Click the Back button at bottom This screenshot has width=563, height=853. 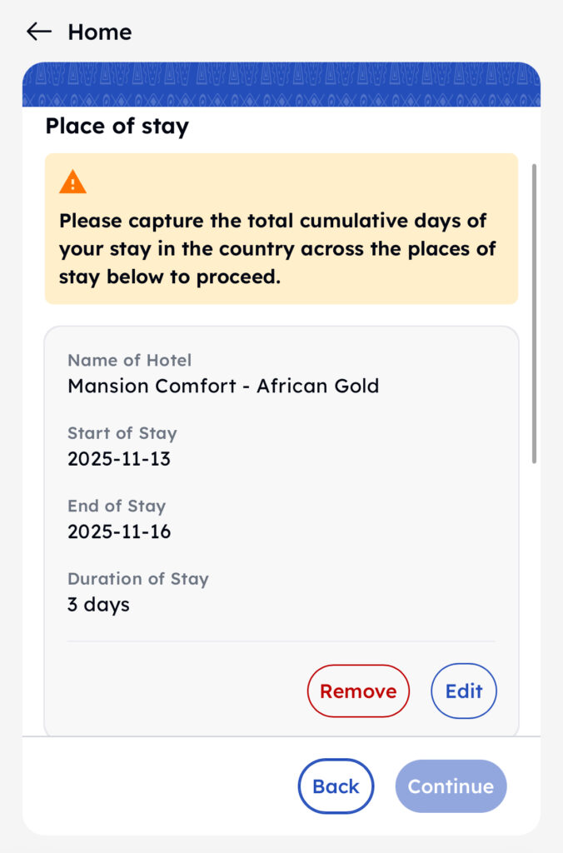click(336, 786)
